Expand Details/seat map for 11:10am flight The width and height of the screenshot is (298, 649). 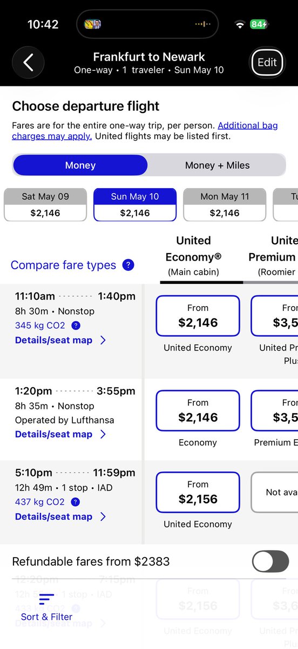[60, 340]
